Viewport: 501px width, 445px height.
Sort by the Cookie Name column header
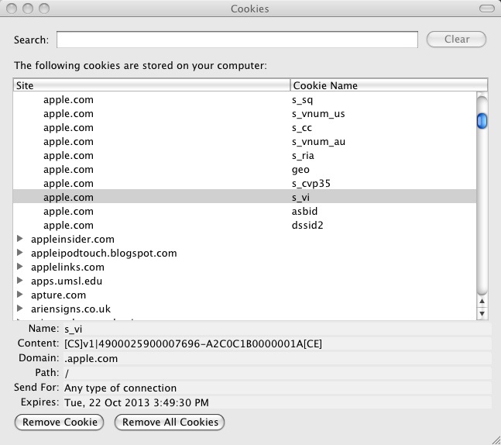click(387, 85)
